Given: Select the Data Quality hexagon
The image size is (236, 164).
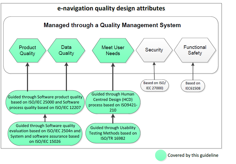Looking at the screenshot, I should click(66, 50).
